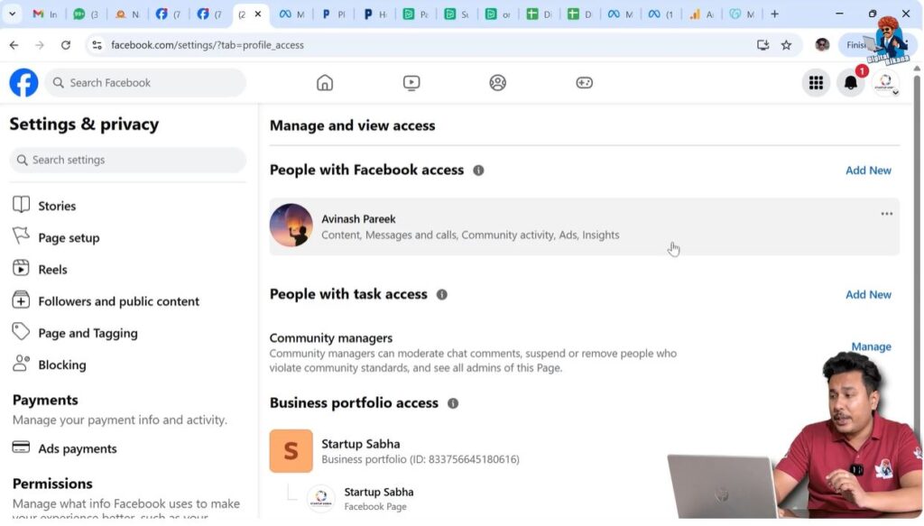The image size is (924, 526).
Task: Open the Facebook apps grid menu
Action: pos(817,82)
